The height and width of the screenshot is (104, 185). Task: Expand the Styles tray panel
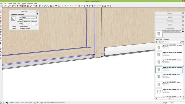pos(169,25)
